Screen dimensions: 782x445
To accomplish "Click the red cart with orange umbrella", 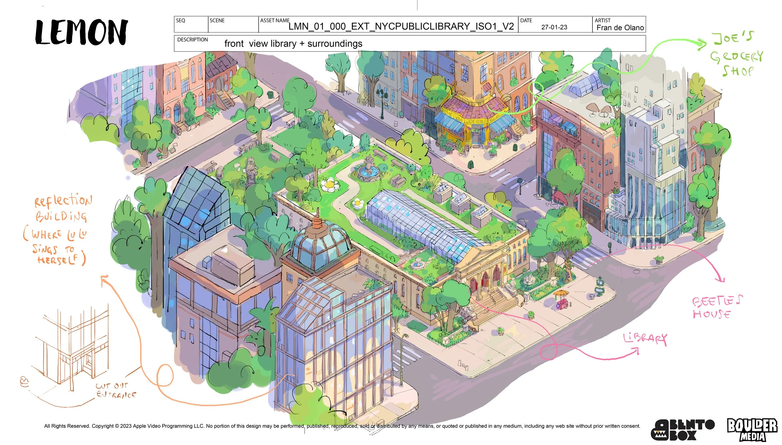I will tap(561, 299).
